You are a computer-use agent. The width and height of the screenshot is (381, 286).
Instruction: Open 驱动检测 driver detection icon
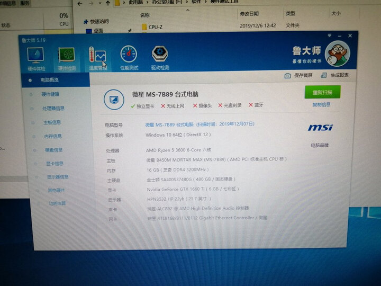[160, 58]
